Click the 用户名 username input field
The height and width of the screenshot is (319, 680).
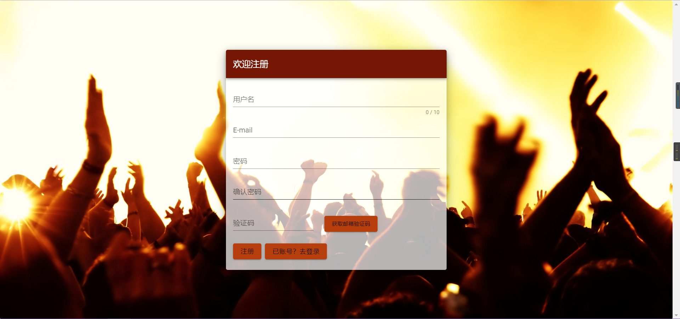pyautogui.click(x=336, y=100)
